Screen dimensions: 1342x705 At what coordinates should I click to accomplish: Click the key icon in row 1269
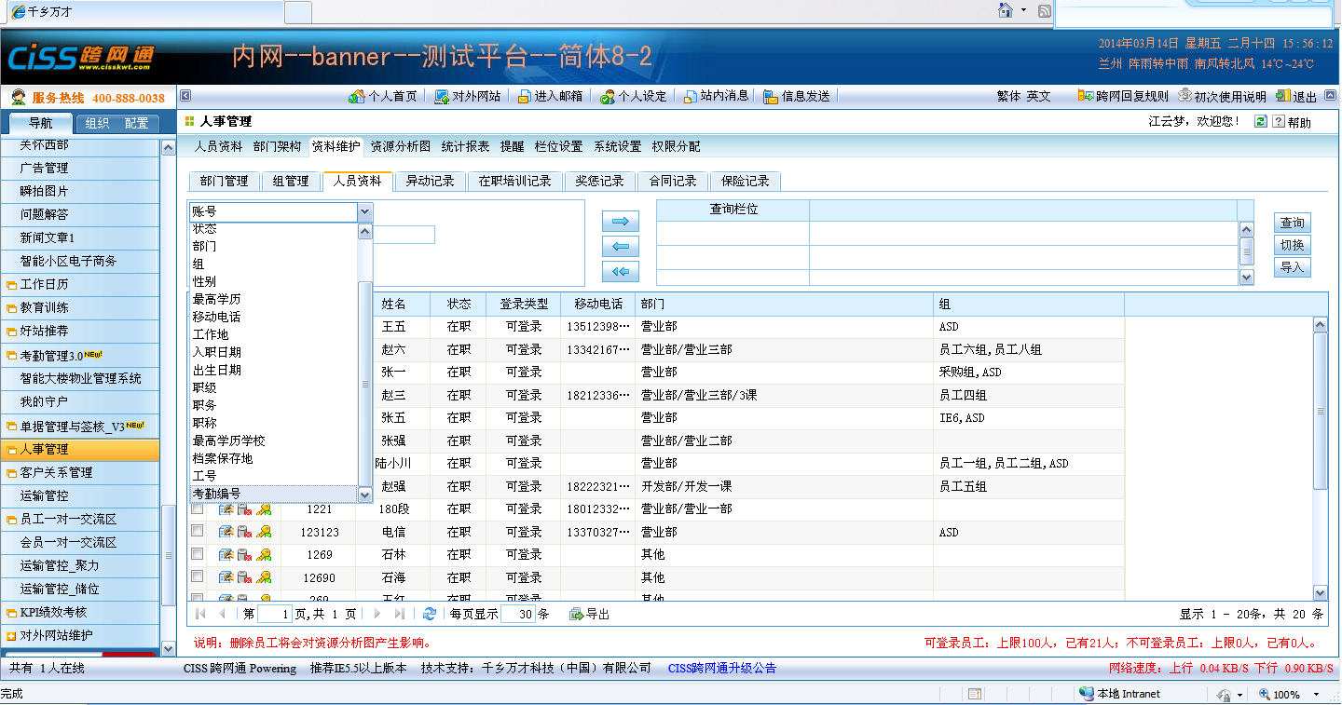pyautogui.click(x=265, y=555)
